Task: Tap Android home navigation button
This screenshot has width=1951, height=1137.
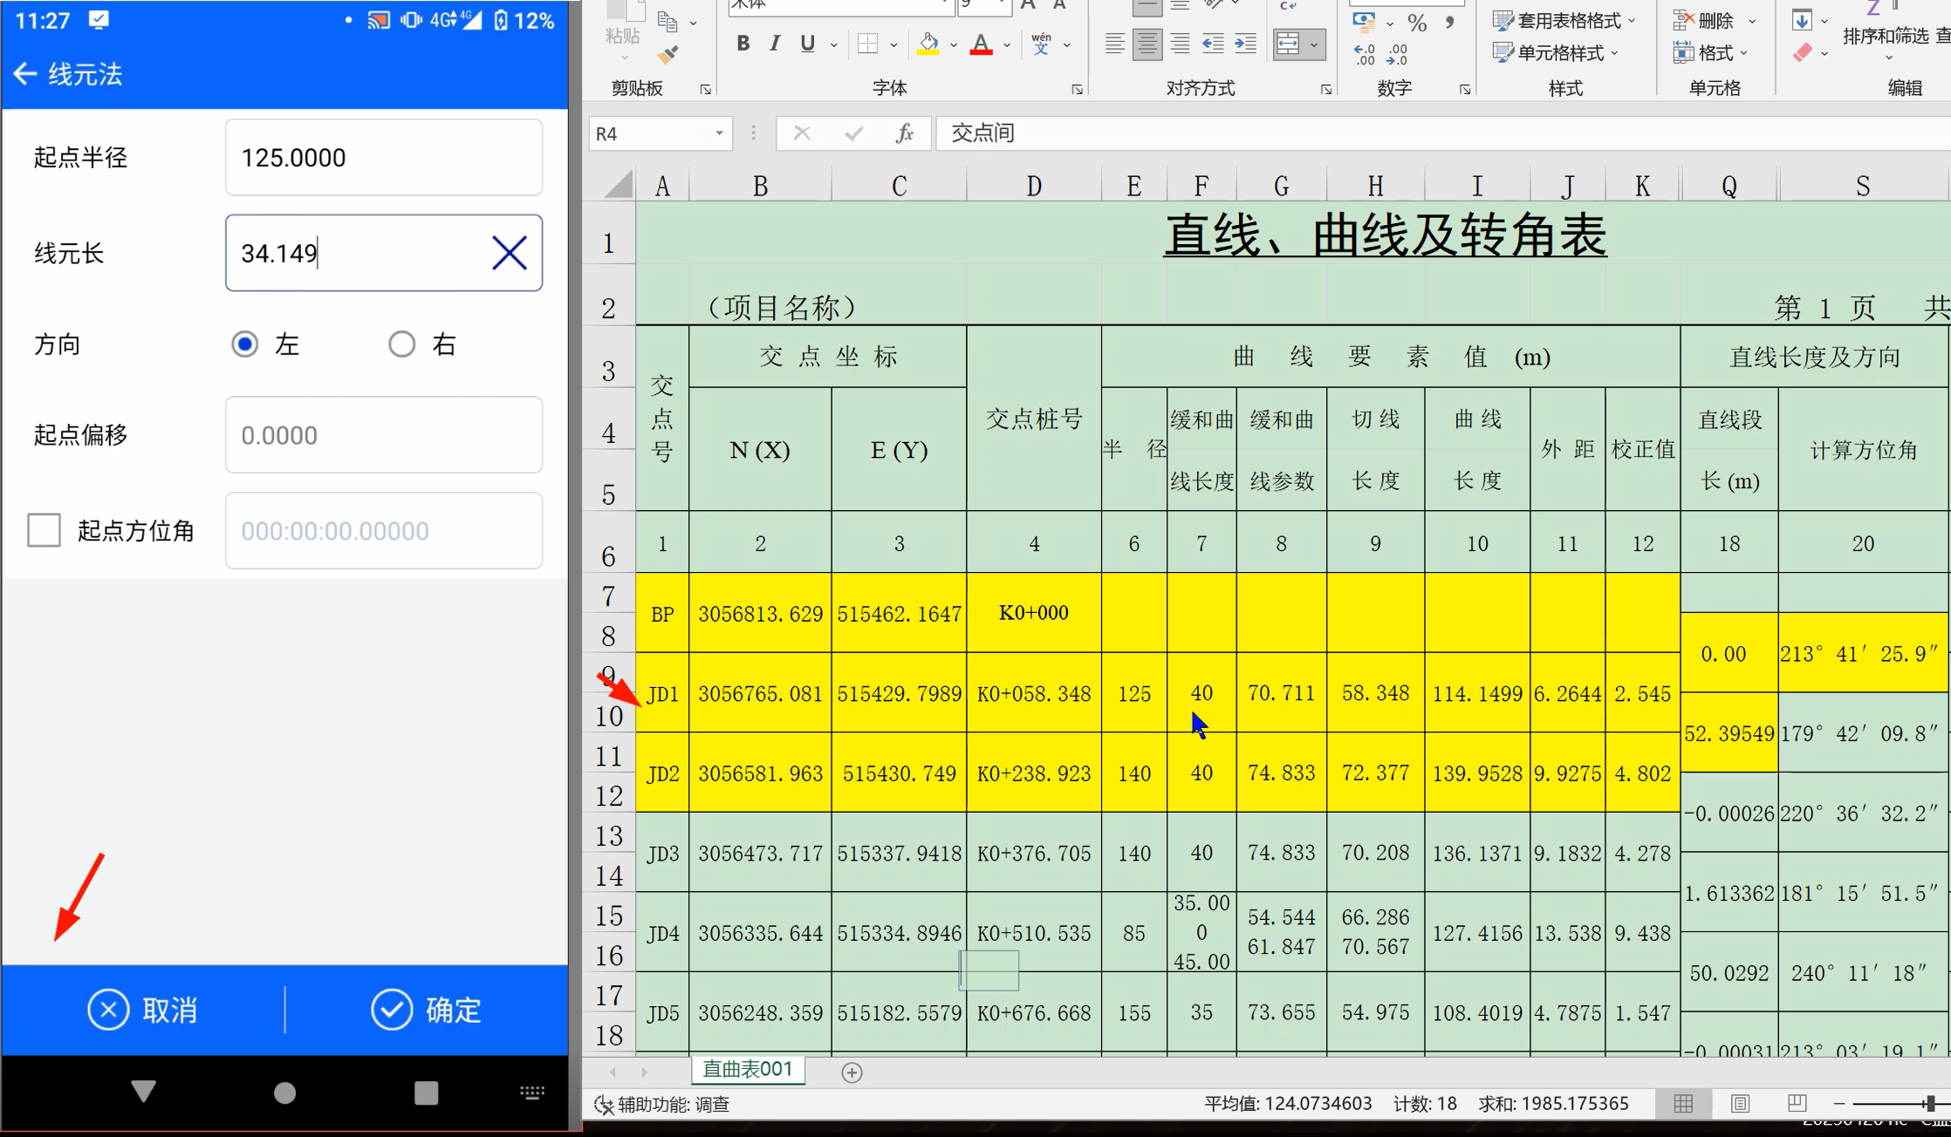Action: point(284,1093)
